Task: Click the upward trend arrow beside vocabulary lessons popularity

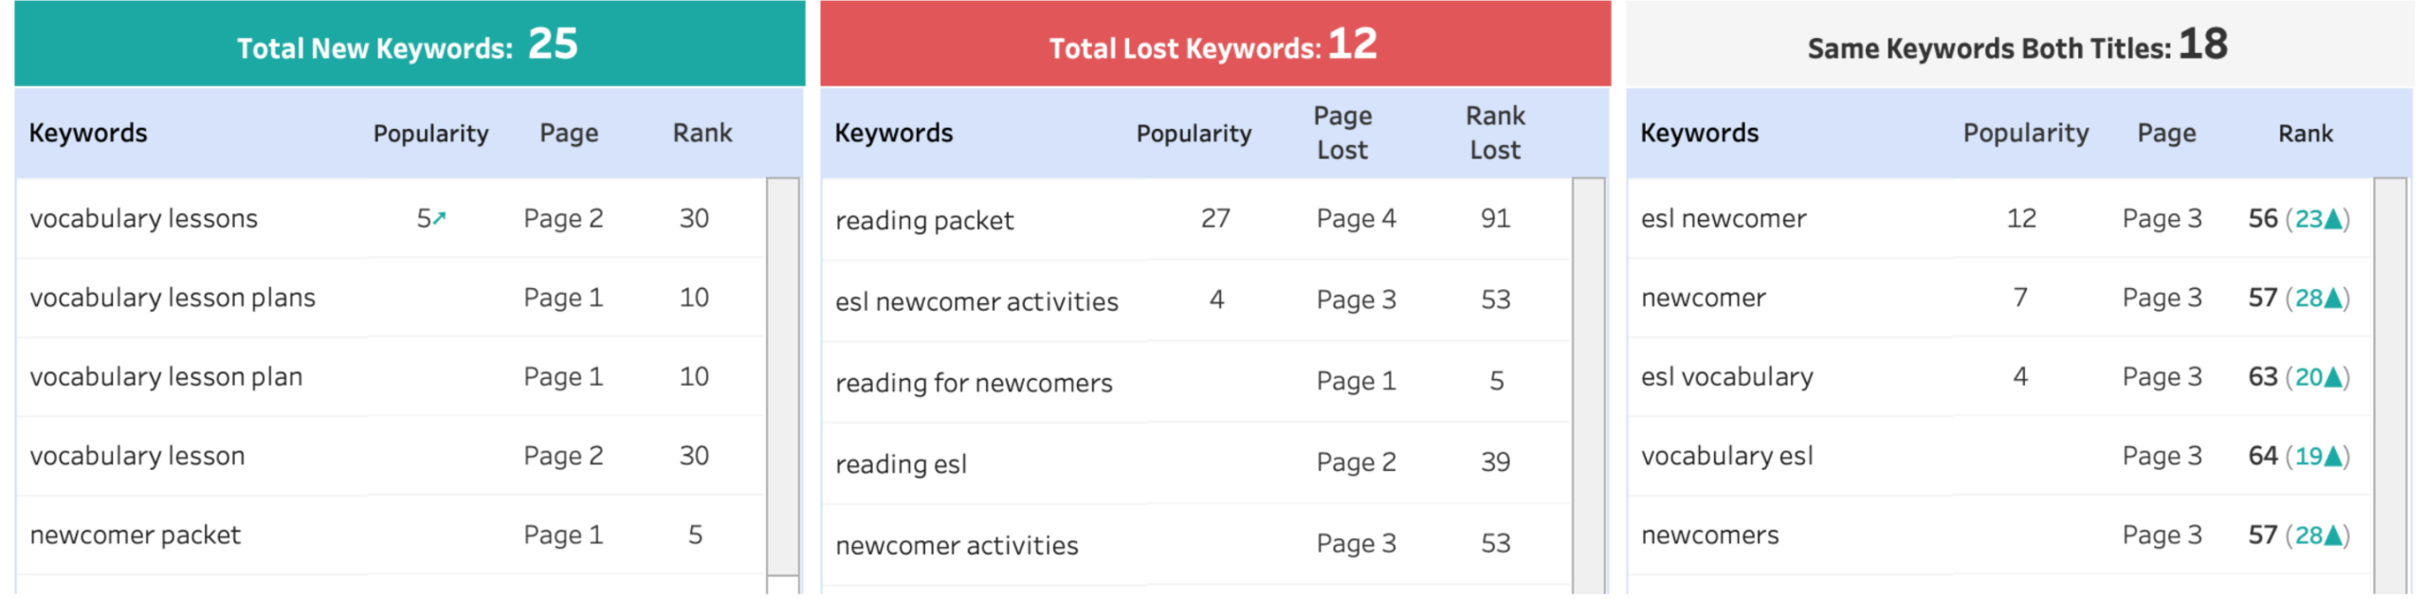Action: (439, 216)
